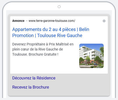The image size is (118, 100).
Task: Click the word 'Résidence' in the sitelink
Action: coord(46,78)
